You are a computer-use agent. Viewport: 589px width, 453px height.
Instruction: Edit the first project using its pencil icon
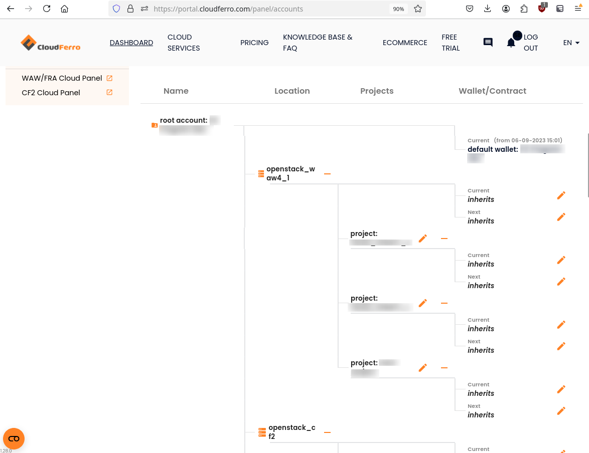[422, 239]
